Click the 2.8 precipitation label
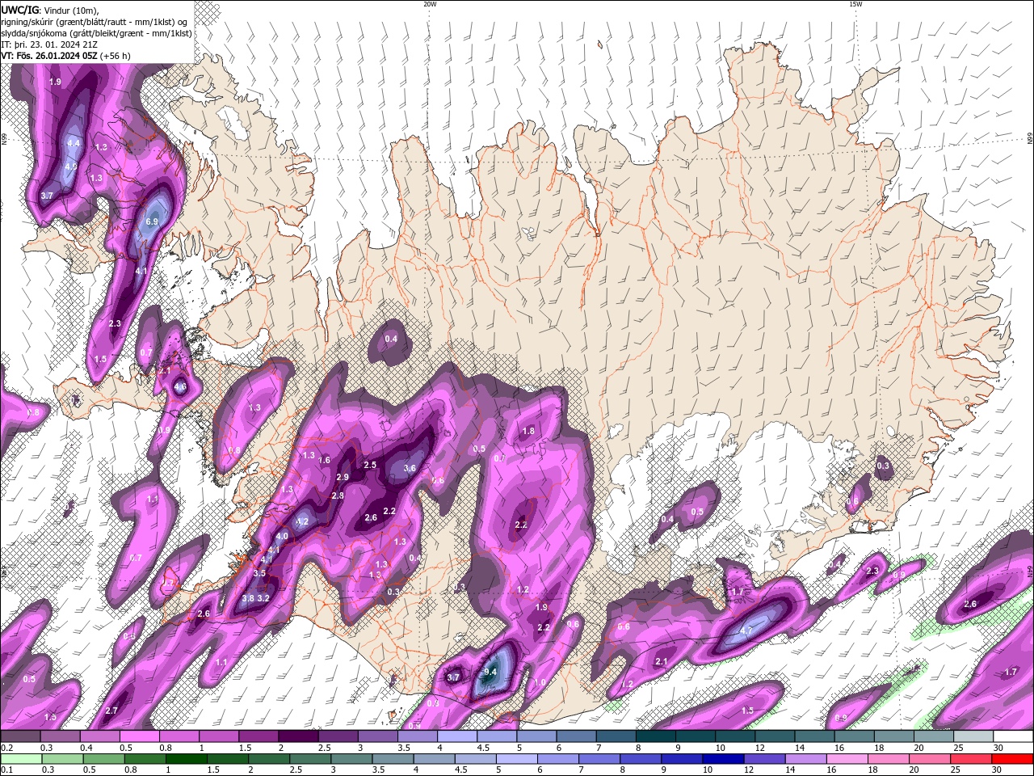 coord(338,496)
